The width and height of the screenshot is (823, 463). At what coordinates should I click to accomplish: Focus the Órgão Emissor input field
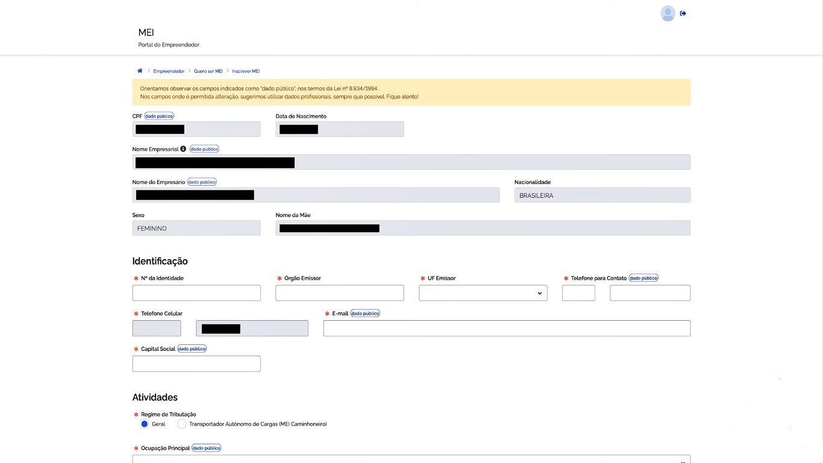tap(340, 293)
